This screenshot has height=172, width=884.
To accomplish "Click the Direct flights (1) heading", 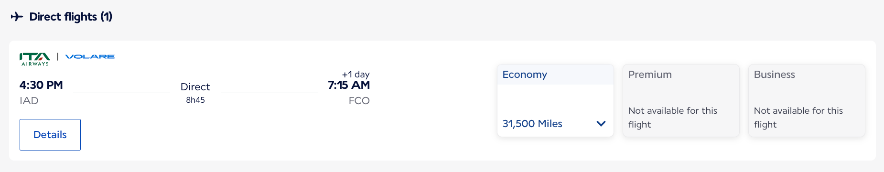I will point(71,17).
